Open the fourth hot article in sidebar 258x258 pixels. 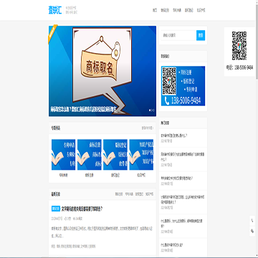coord(183,199)
